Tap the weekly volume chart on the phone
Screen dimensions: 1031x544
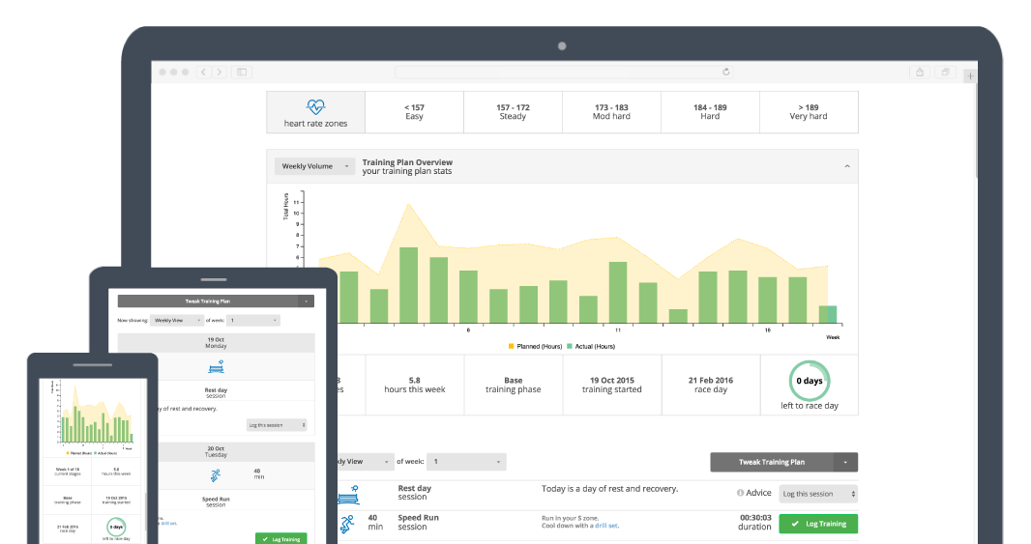tap(94, 415)
